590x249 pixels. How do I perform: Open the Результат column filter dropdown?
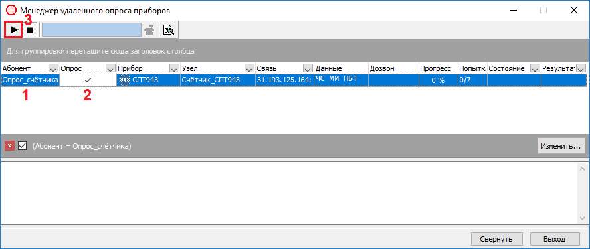(581, 68)
